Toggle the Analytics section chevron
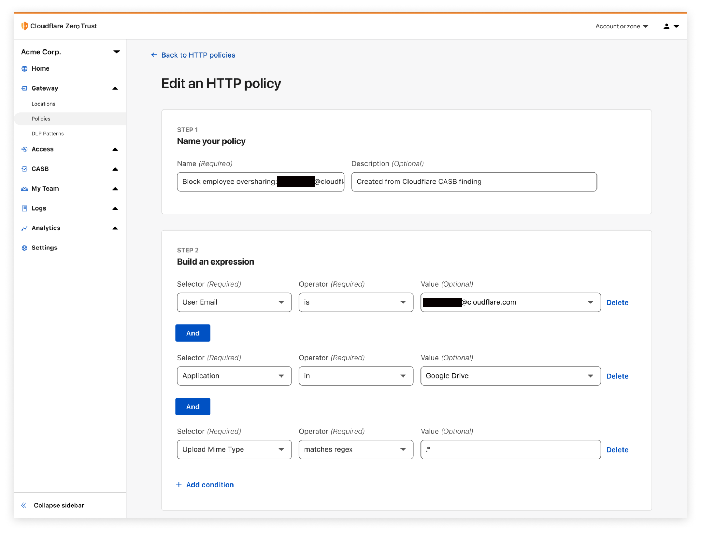The image size is (701, 534). 115,228
